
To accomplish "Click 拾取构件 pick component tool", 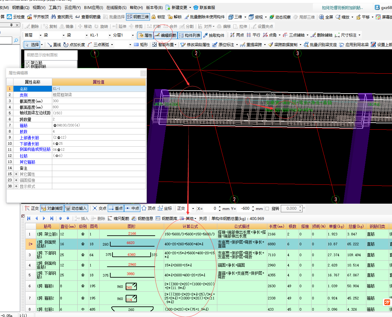I will click(x=214, y=35).
